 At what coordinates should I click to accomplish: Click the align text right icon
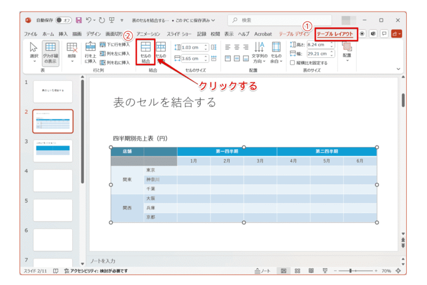246,47
